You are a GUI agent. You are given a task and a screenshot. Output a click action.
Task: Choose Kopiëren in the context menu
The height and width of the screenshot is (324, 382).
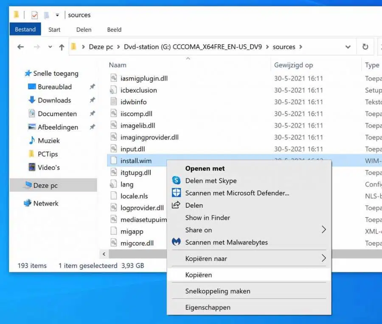pyautogui.click(x=249, y=275)
